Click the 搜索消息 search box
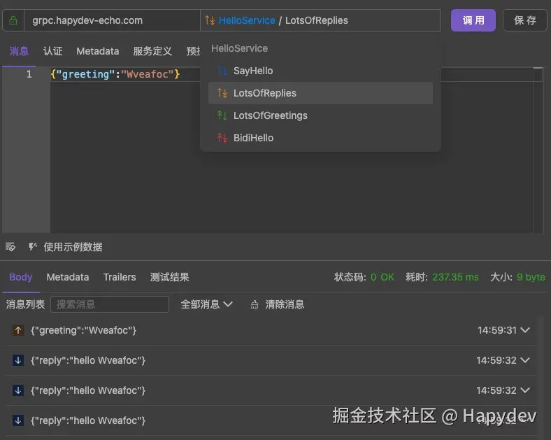This screenshot has width=551, height=440. pyautogui.click(x=110, y=304)
